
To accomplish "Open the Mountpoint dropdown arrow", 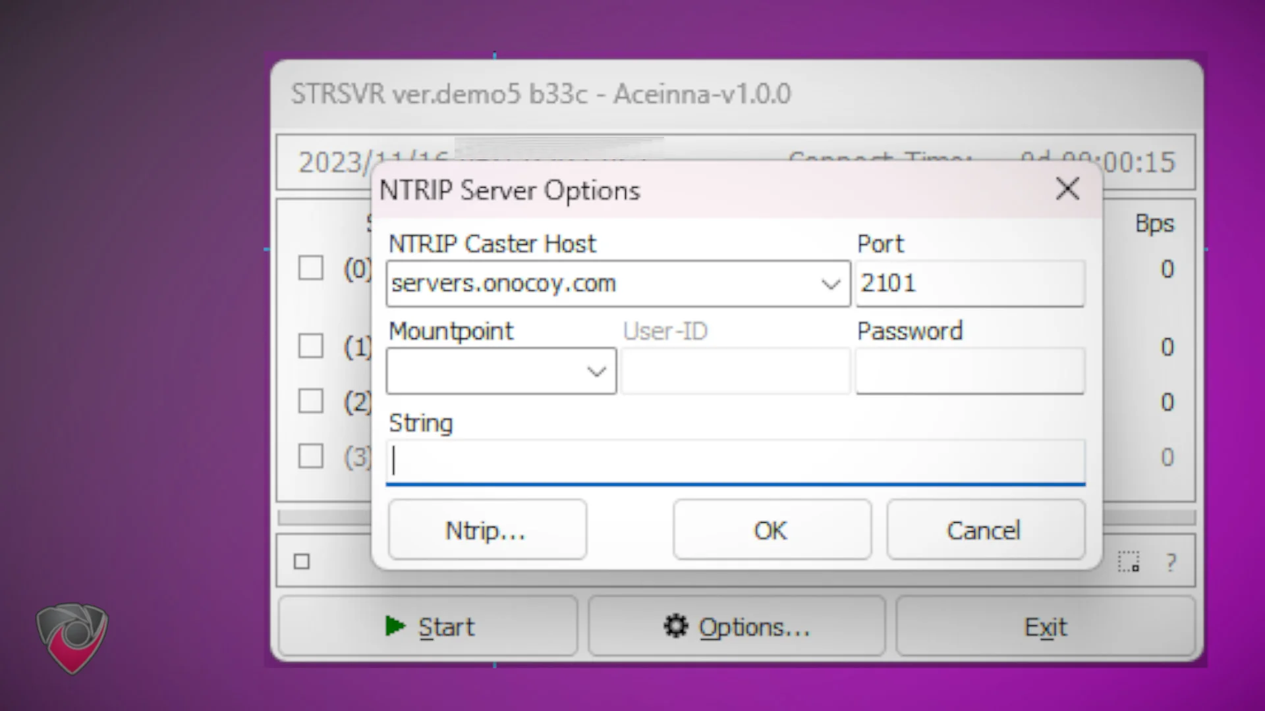I will [x=596, y=371].
